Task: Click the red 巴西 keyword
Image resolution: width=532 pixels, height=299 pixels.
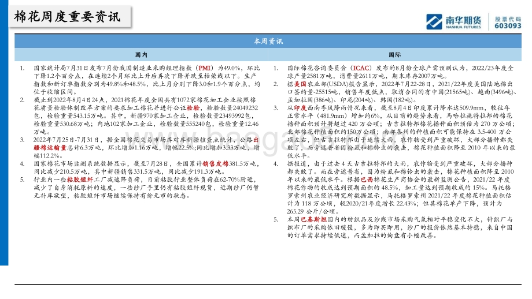Action: tap(367, 180)
